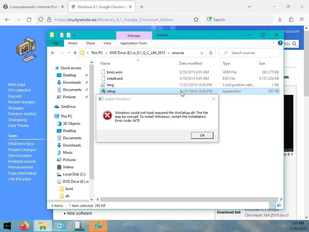Screen dimensions: 309x232
Task: Open OneDrive in the navigation pane
Action: 68,107
